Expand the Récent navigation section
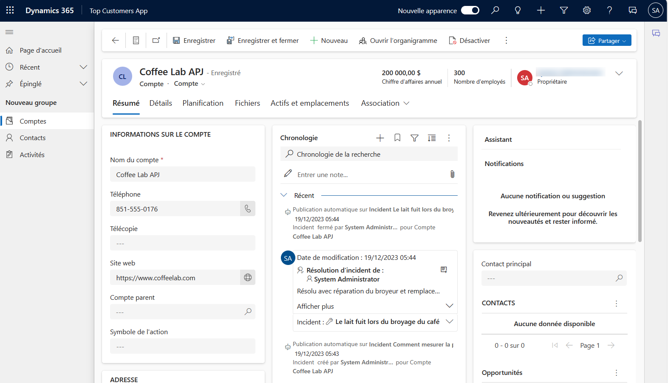668x383 pixels. point(83,67)
